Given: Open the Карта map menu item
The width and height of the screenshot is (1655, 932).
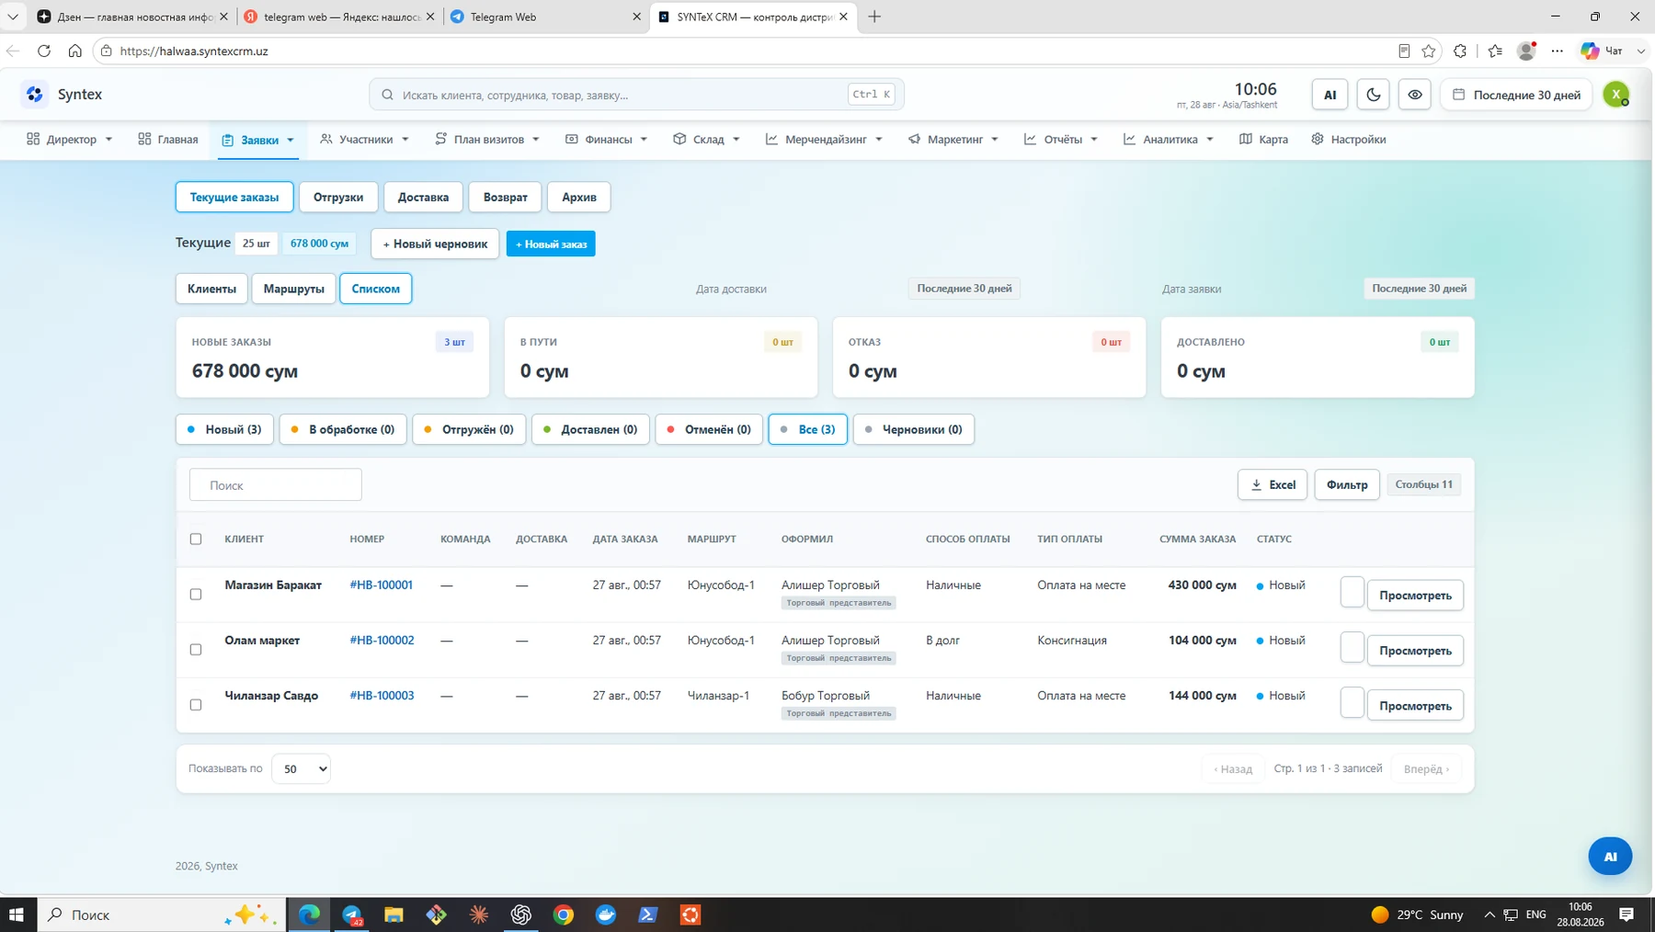Looking at the screenshot, I should tap(1263, 140).
